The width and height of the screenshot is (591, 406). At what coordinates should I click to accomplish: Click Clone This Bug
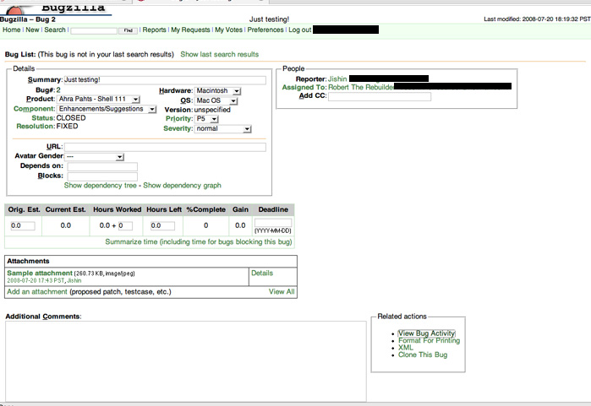pyautogui.click(x=423, y=355)
